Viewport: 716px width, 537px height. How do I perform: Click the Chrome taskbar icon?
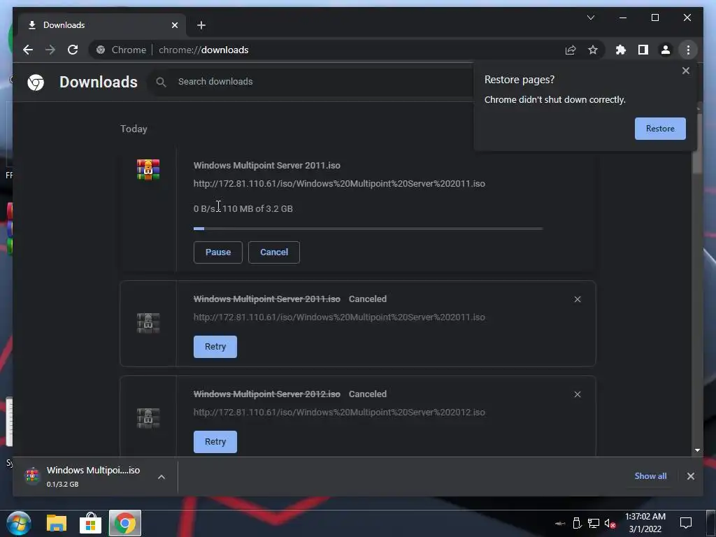click(124, 523)
